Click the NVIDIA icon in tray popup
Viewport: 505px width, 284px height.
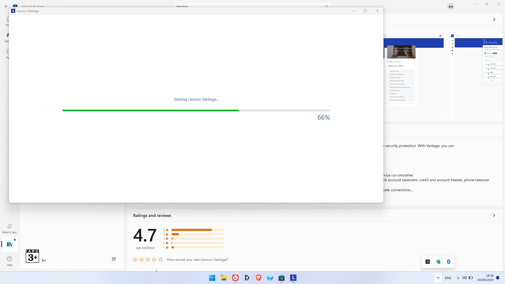(x=428, y=262)
